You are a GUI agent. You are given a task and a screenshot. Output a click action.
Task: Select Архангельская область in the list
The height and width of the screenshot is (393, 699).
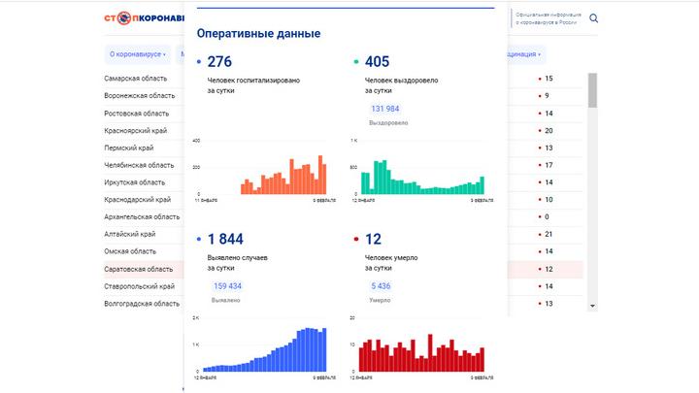(142, 217)
